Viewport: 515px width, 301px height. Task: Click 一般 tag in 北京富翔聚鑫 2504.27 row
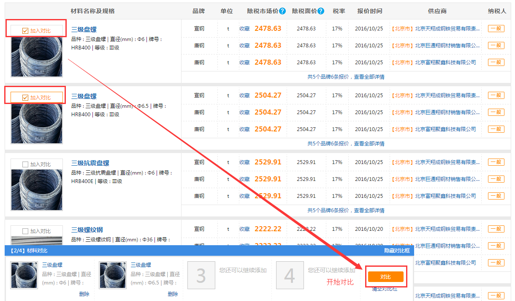496,129
